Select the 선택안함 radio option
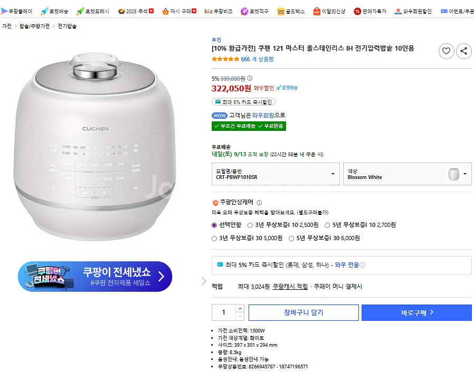Viewport: 474px width, 380px height. click(214, 225)
